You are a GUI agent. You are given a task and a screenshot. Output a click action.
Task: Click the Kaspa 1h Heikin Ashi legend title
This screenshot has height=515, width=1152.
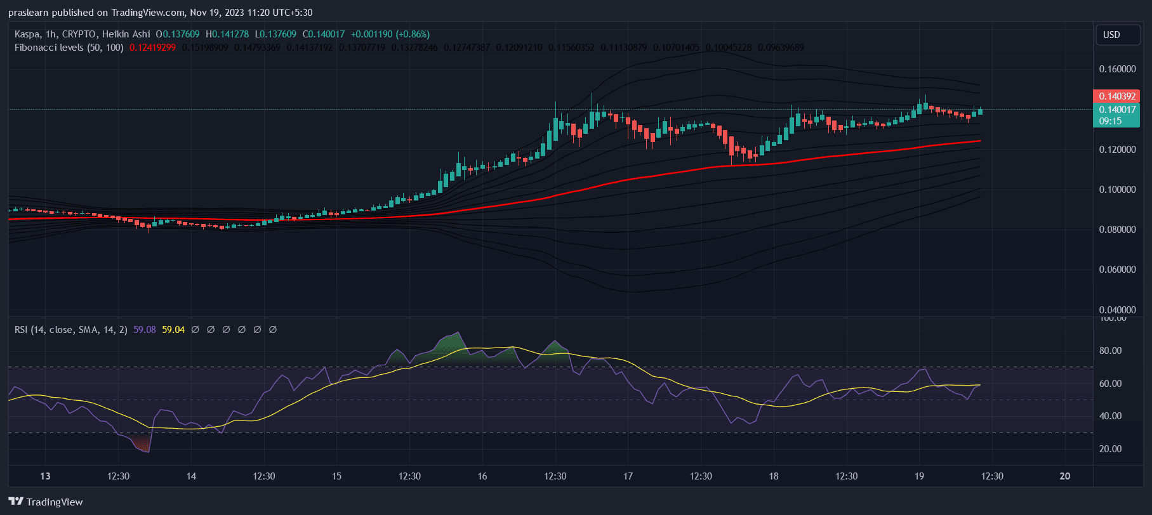[x=83, y=34]
